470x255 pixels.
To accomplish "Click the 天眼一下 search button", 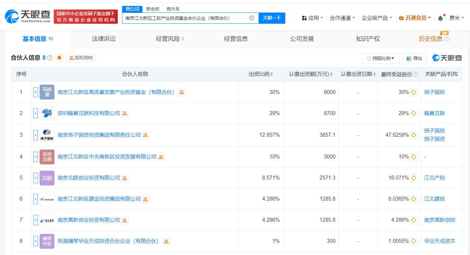I will 272,18.
